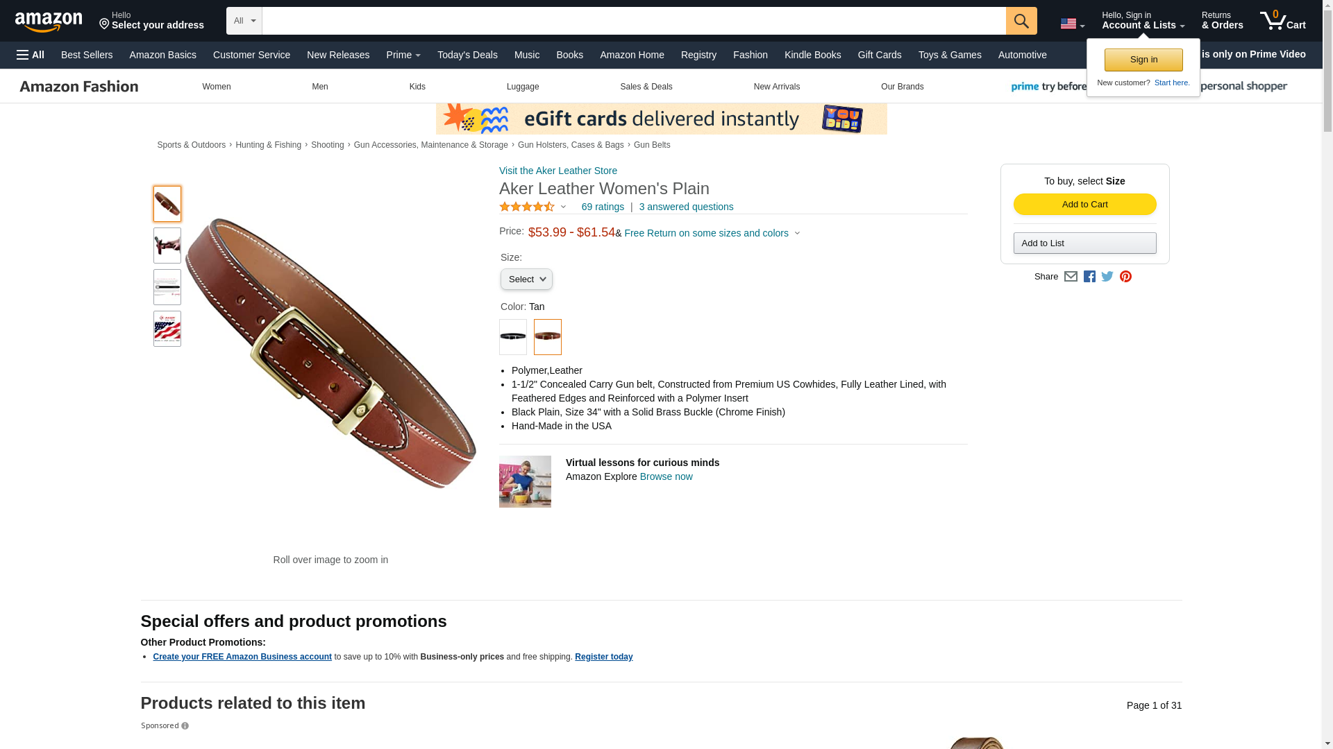1333x749 pixels.
Task: Click the Add to Cart button
Action: 1084,204
